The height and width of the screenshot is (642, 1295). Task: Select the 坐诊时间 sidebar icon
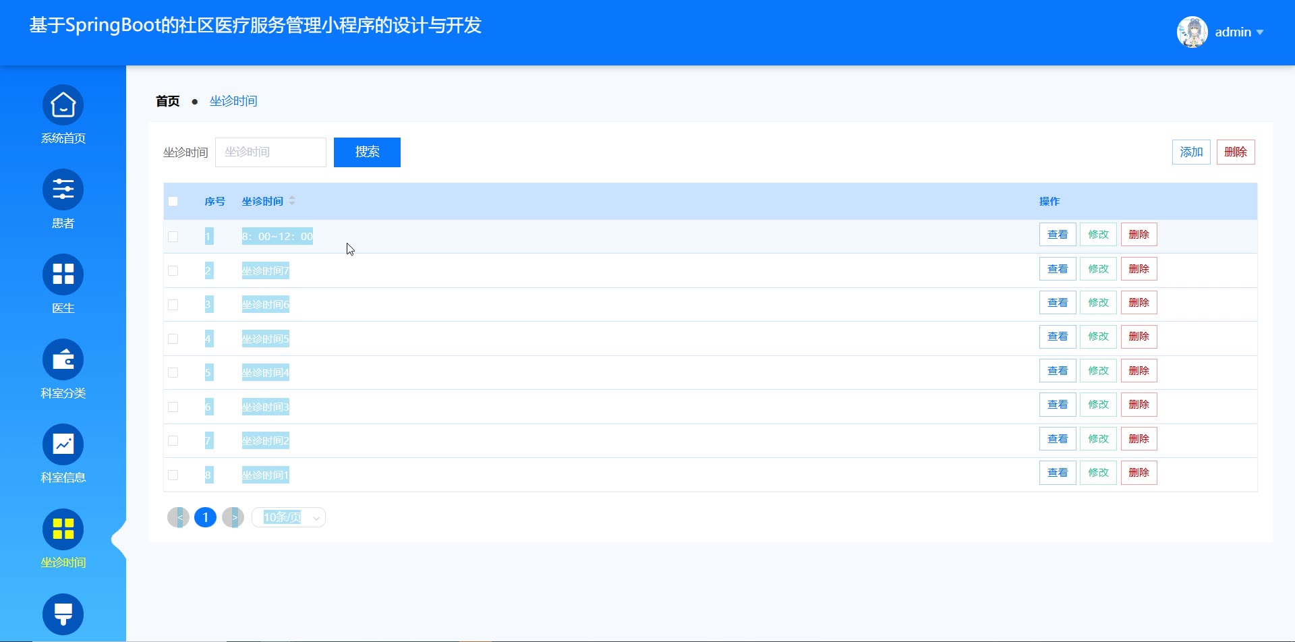click(63, 529)
